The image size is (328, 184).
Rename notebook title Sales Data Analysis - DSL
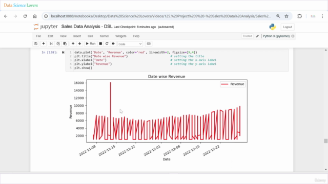tap(87, 27)
